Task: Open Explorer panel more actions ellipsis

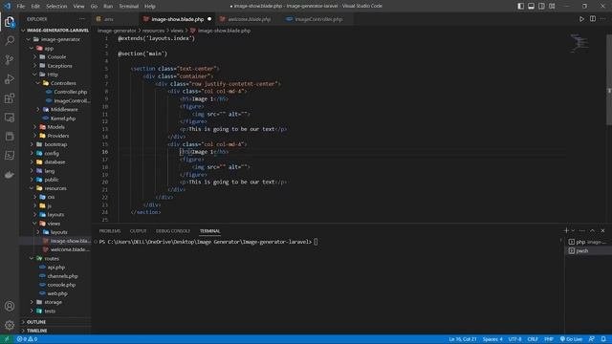Action: [82, 19]
